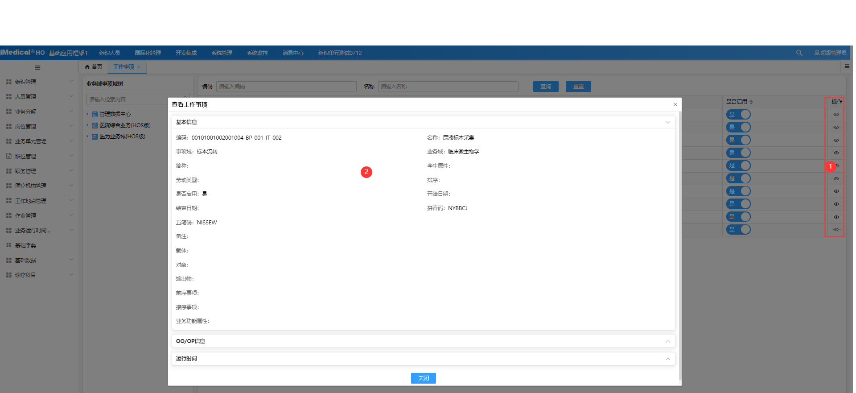The width and height of the screenshot is (856, 393).
Task: Click the 管理数据中心 tree node icon
Action: coord(95,114)
